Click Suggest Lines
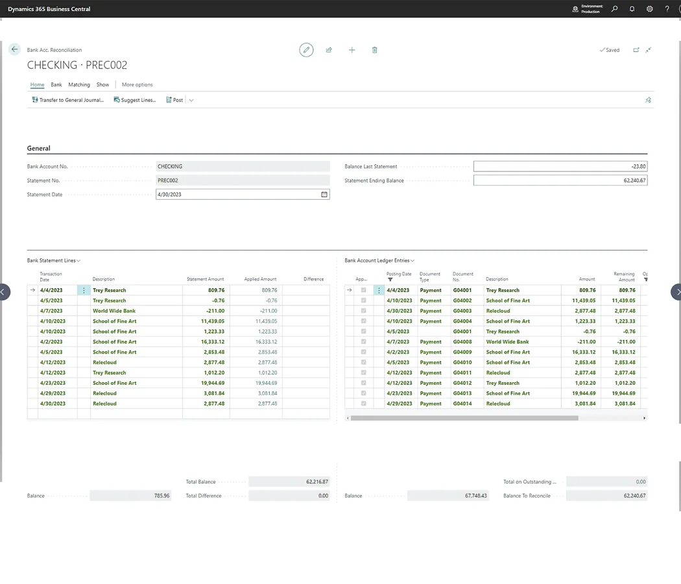 135,100
